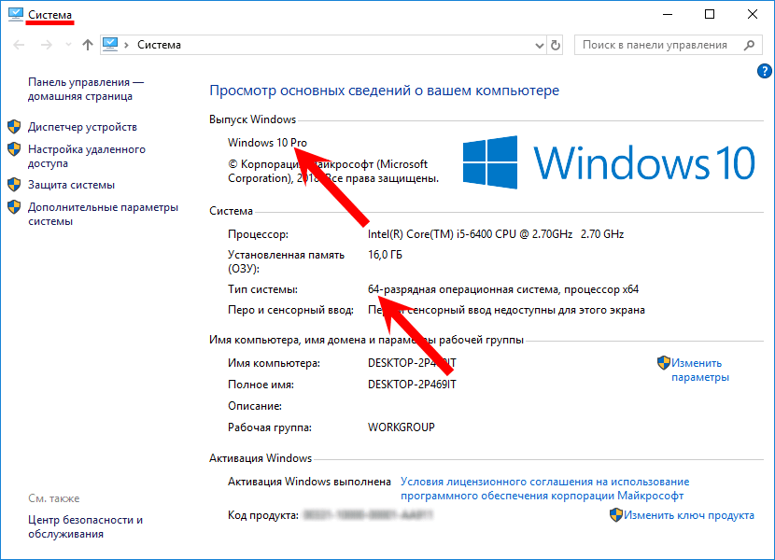775x560 pixels.
Task: Click 'Изменить параметры' link
Action: tap(700, 371)
